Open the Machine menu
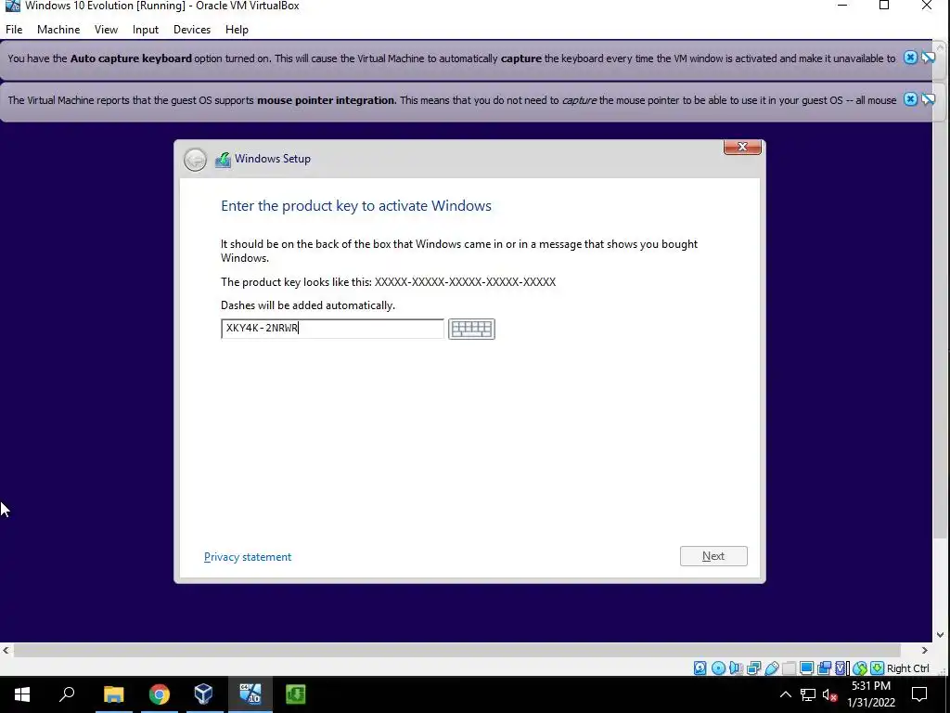 click(x=58, y=29)
